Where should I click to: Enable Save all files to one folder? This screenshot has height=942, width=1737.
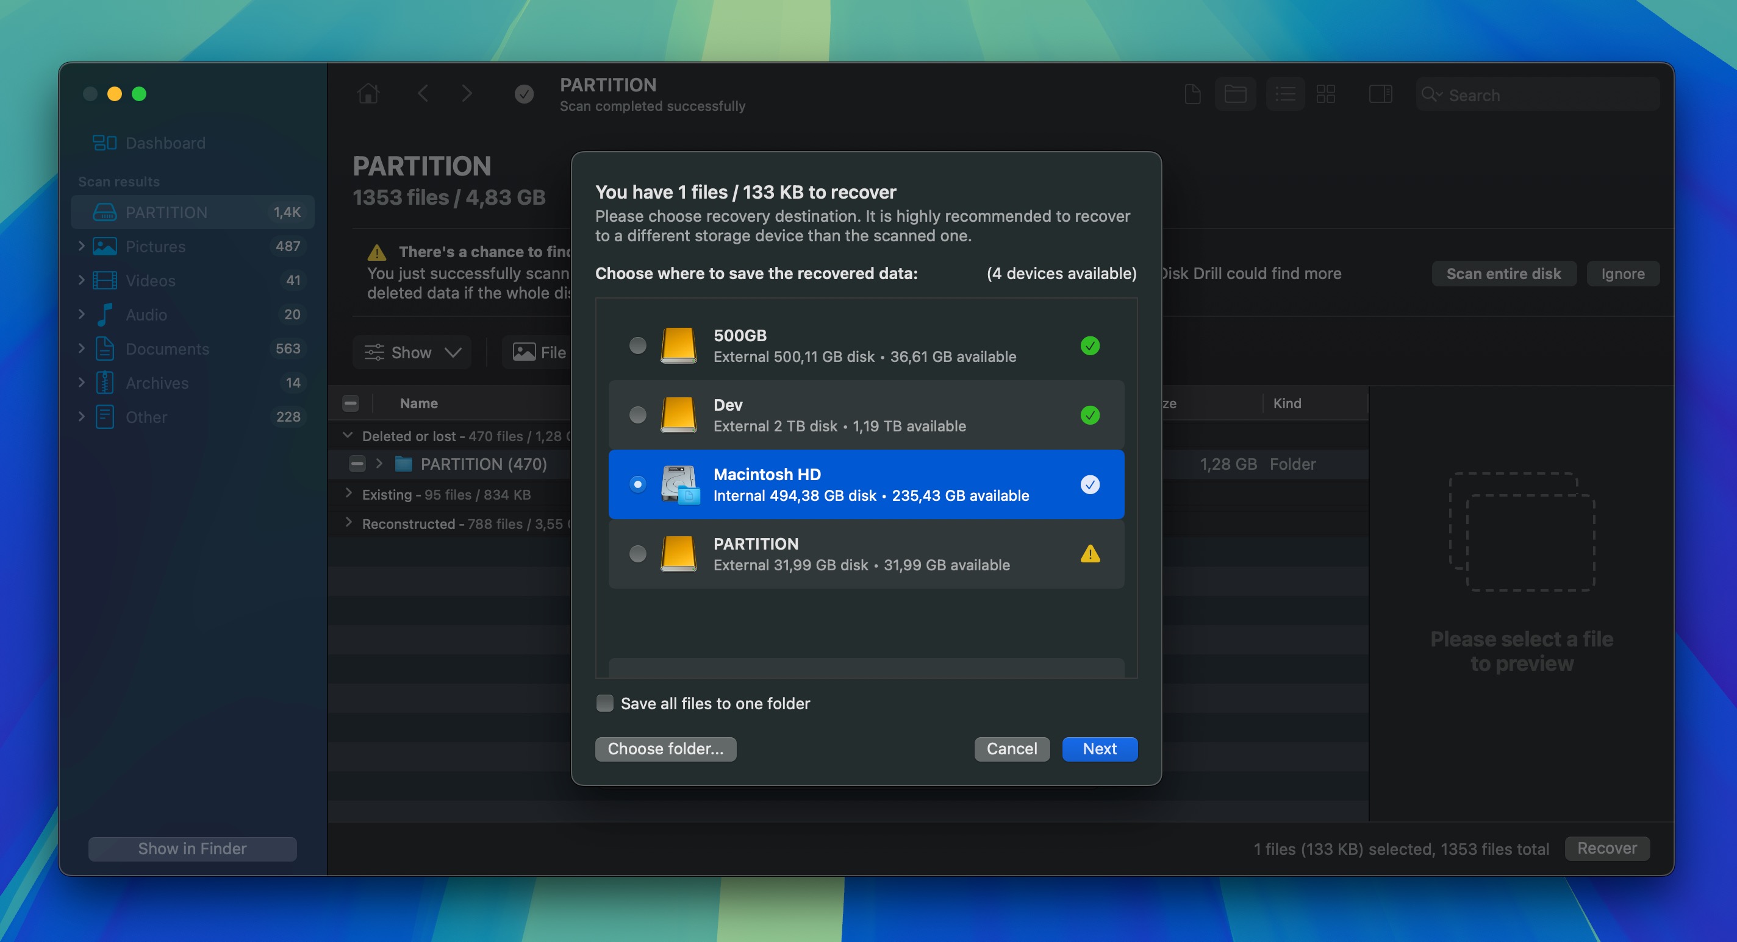(605, 703)
